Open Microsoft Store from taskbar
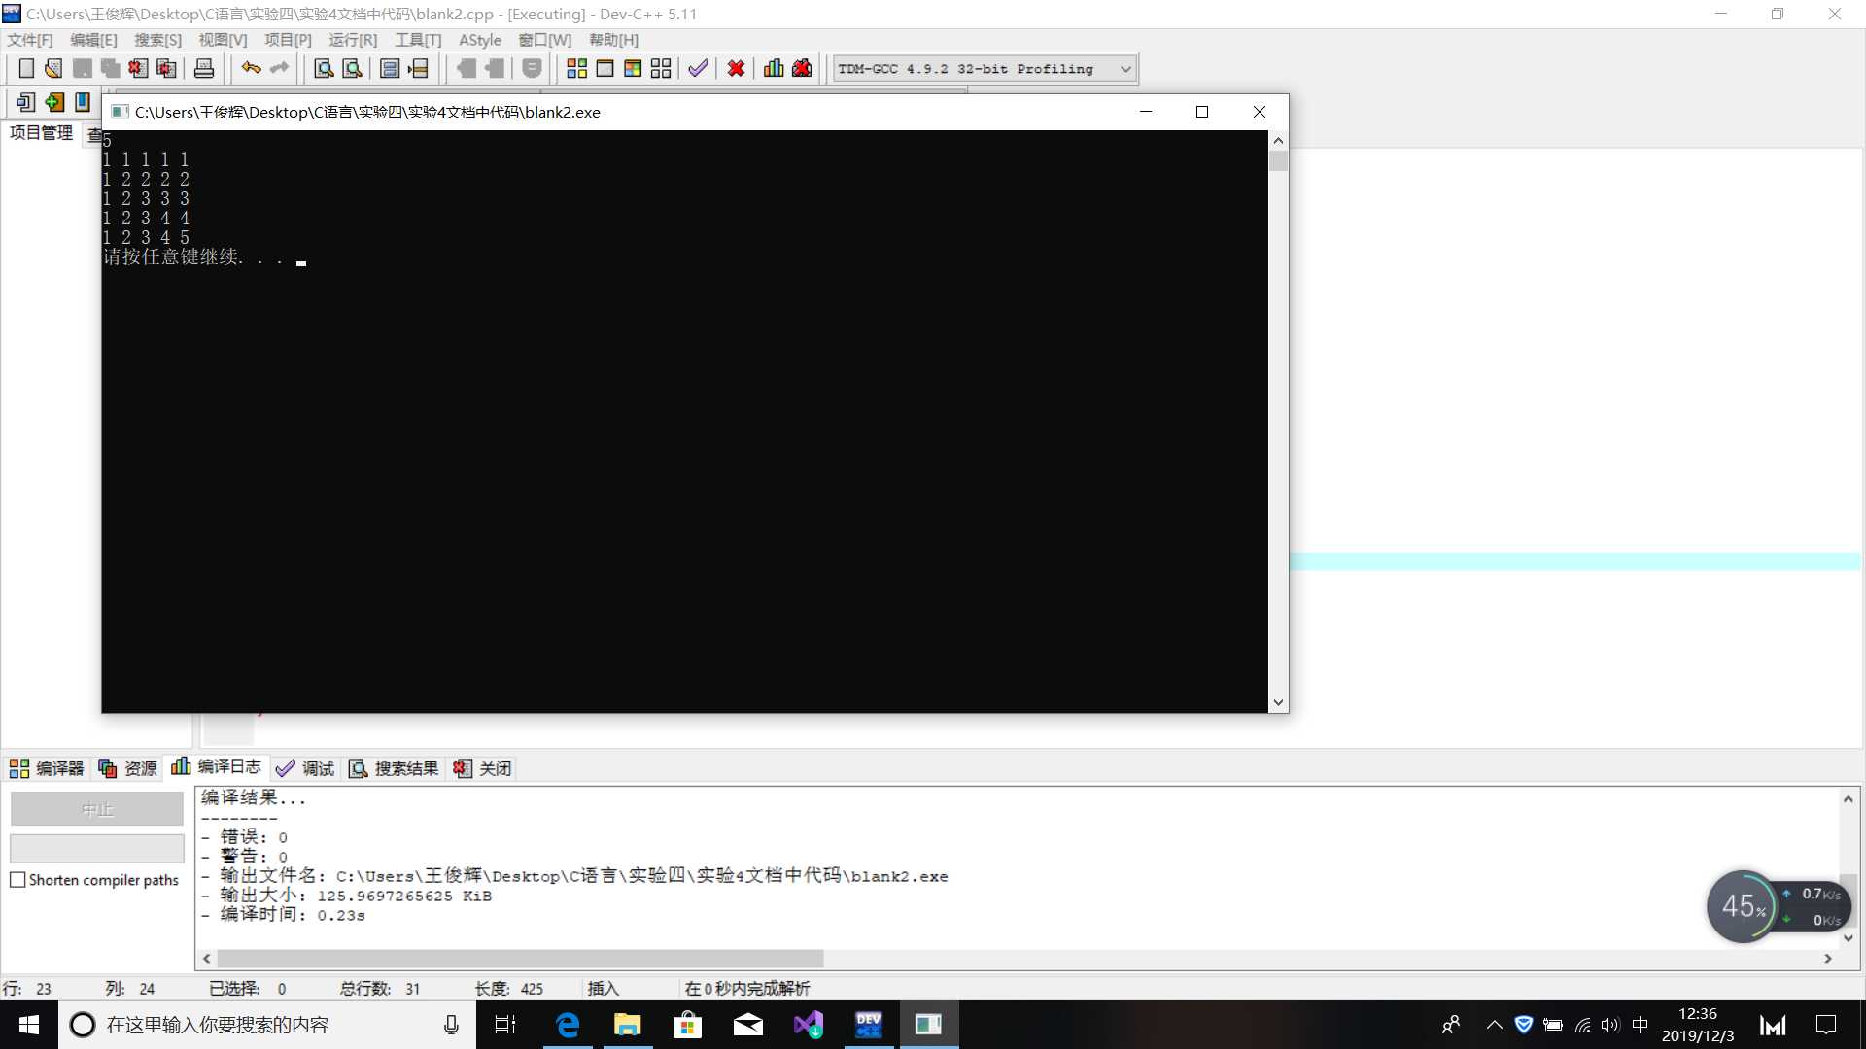The height and width of the screenshot is (1049, 1866). click(x=688, y=1025)
